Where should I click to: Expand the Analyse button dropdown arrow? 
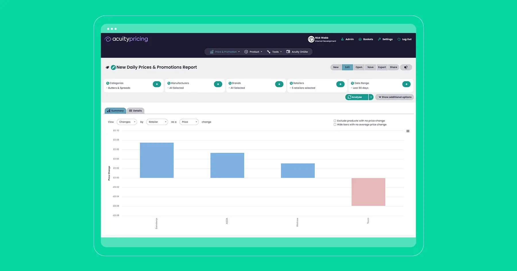click(x=371, y=97)
